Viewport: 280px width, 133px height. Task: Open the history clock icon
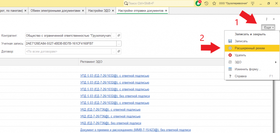[206, 3]
